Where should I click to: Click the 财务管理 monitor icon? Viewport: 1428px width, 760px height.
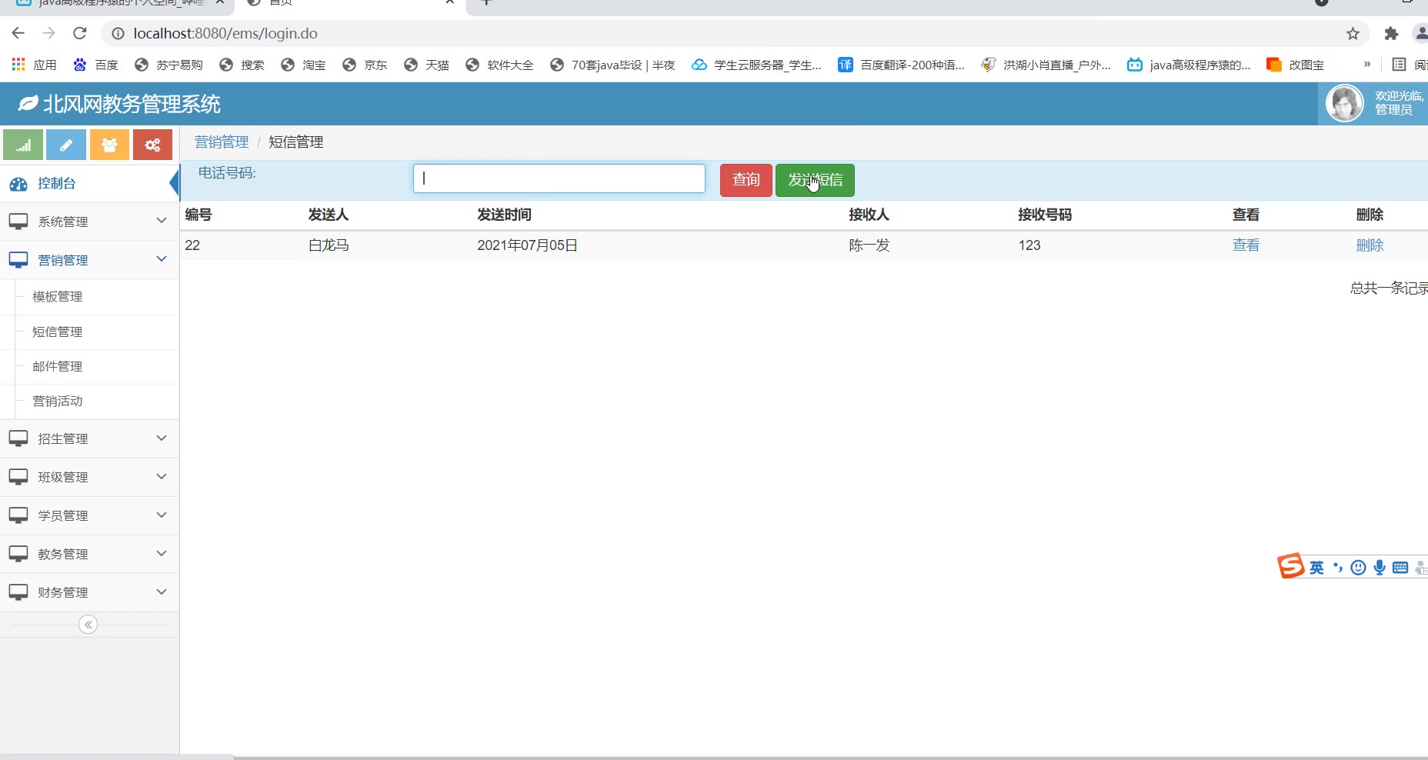click(18, 592)
